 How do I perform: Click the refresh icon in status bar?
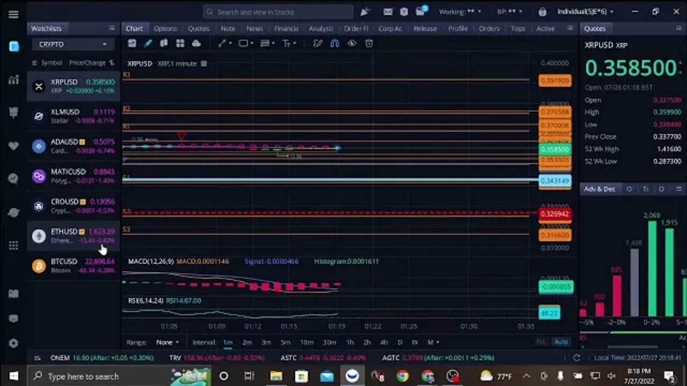(x=576, y=358)
